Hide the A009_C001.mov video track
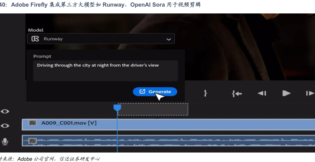The width and height of the screenshot is (315, 162). pyautogui.click(x=5, y=126)
